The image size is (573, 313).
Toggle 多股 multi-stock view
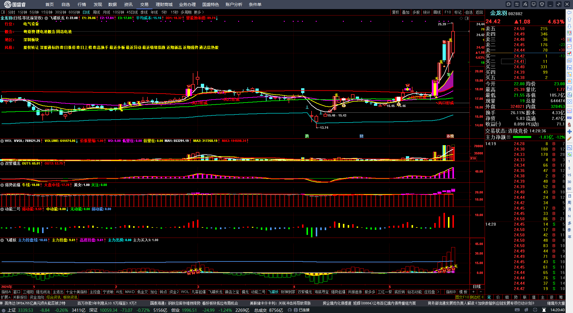pyautogui.click(x=416, y=12)
